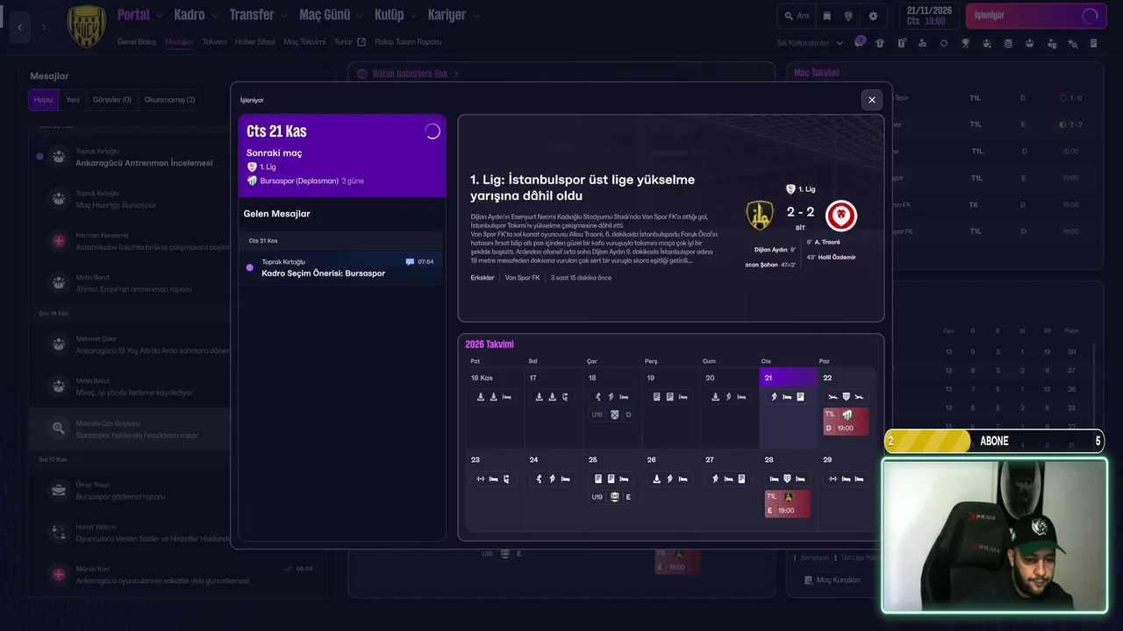The width and height of the screenshot is (1123, 631).
Task: Expand the Transfer menu chevron
Action: 283,16
